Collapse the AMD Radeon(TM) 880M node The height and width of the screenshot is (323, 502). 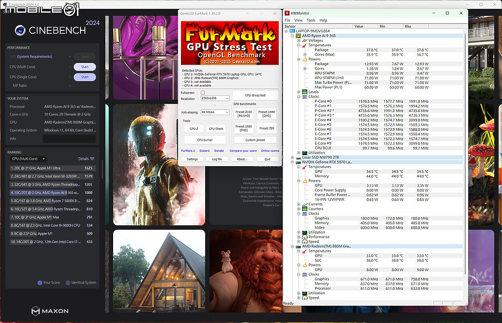coord(292,246)
